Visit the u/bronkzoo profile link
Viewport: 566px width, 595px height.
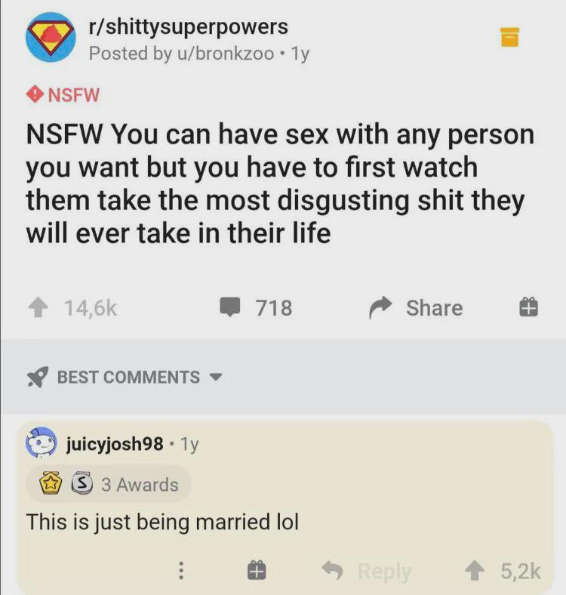tap(226, 53)
